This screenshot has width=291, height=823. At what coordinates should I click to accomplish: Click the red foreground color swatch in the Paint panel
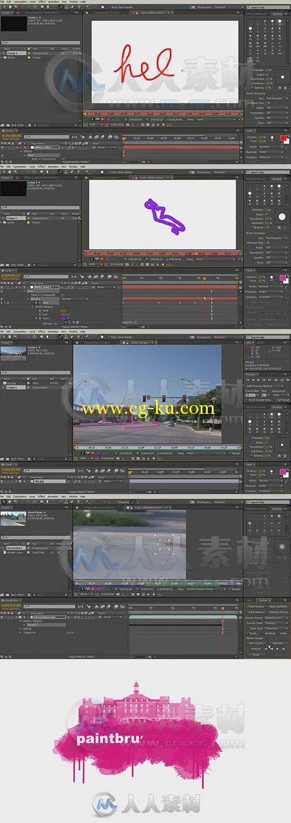[283, 138]
